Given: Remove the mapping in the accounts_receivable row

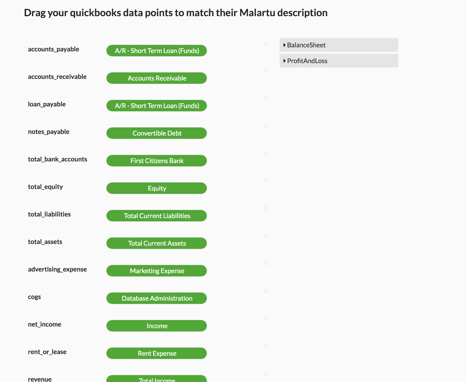Looking at the screenshot, I should pyautogui.click(x=265, y=71).
